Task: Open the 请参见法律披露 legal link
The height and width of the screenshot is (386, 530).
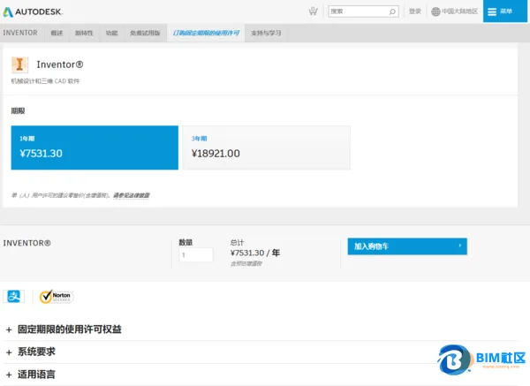Action: coord(131,195)
